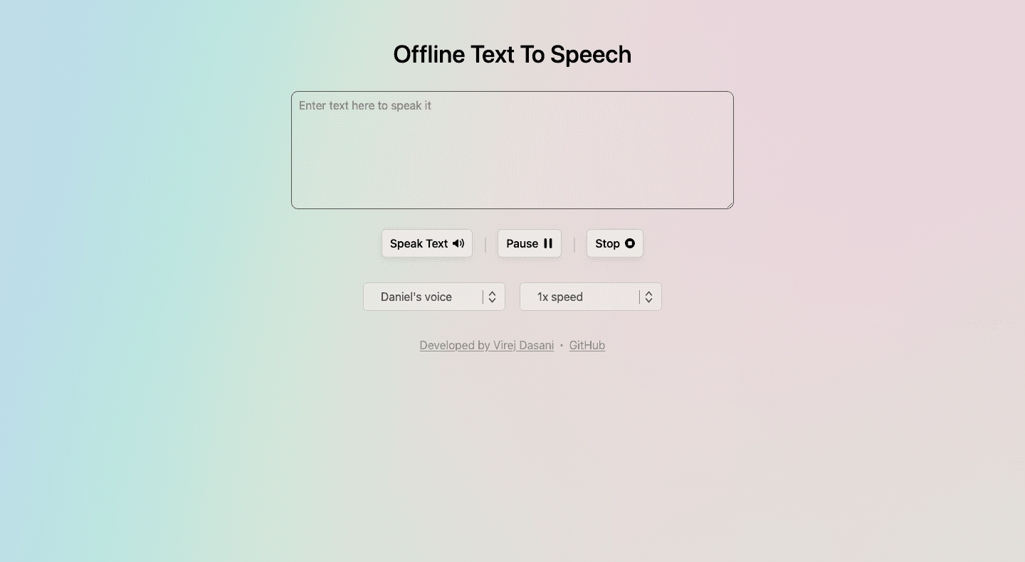Click the text area's resize grip corner

pos(730,205)
